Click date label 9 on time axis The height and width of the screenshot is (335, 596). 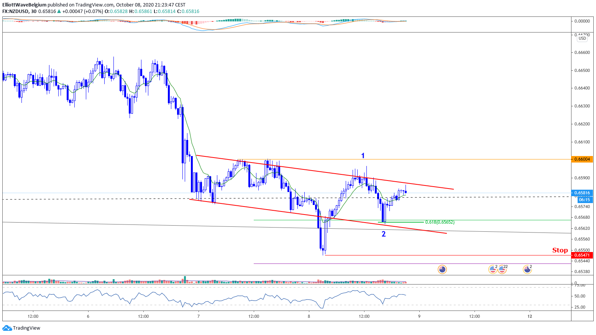pos(419,316)
